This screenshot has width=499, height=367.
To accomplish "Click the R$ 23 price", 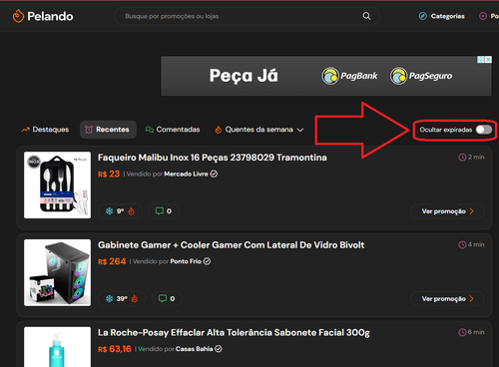I will coord(109,174).
